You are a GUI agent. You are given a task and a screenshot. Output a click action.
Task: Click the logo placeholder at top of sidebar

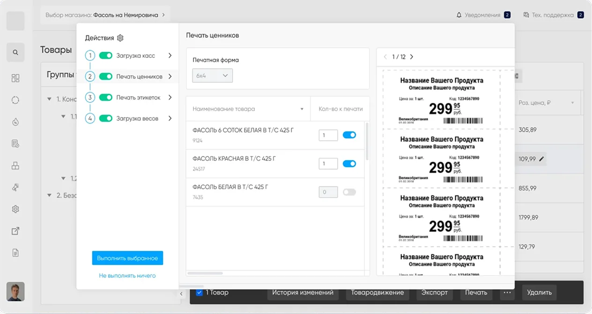[x=15, y=21]
